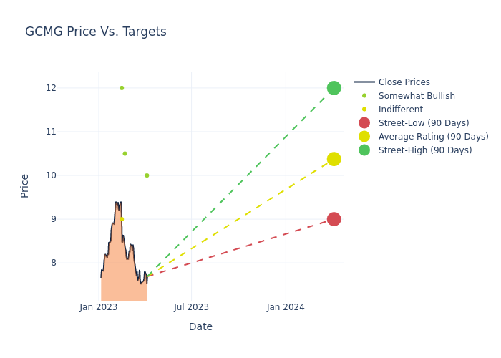501x358 pixels.
Task: Toggle the Somewhat Bullish legend entry
Action: point(417,96)
